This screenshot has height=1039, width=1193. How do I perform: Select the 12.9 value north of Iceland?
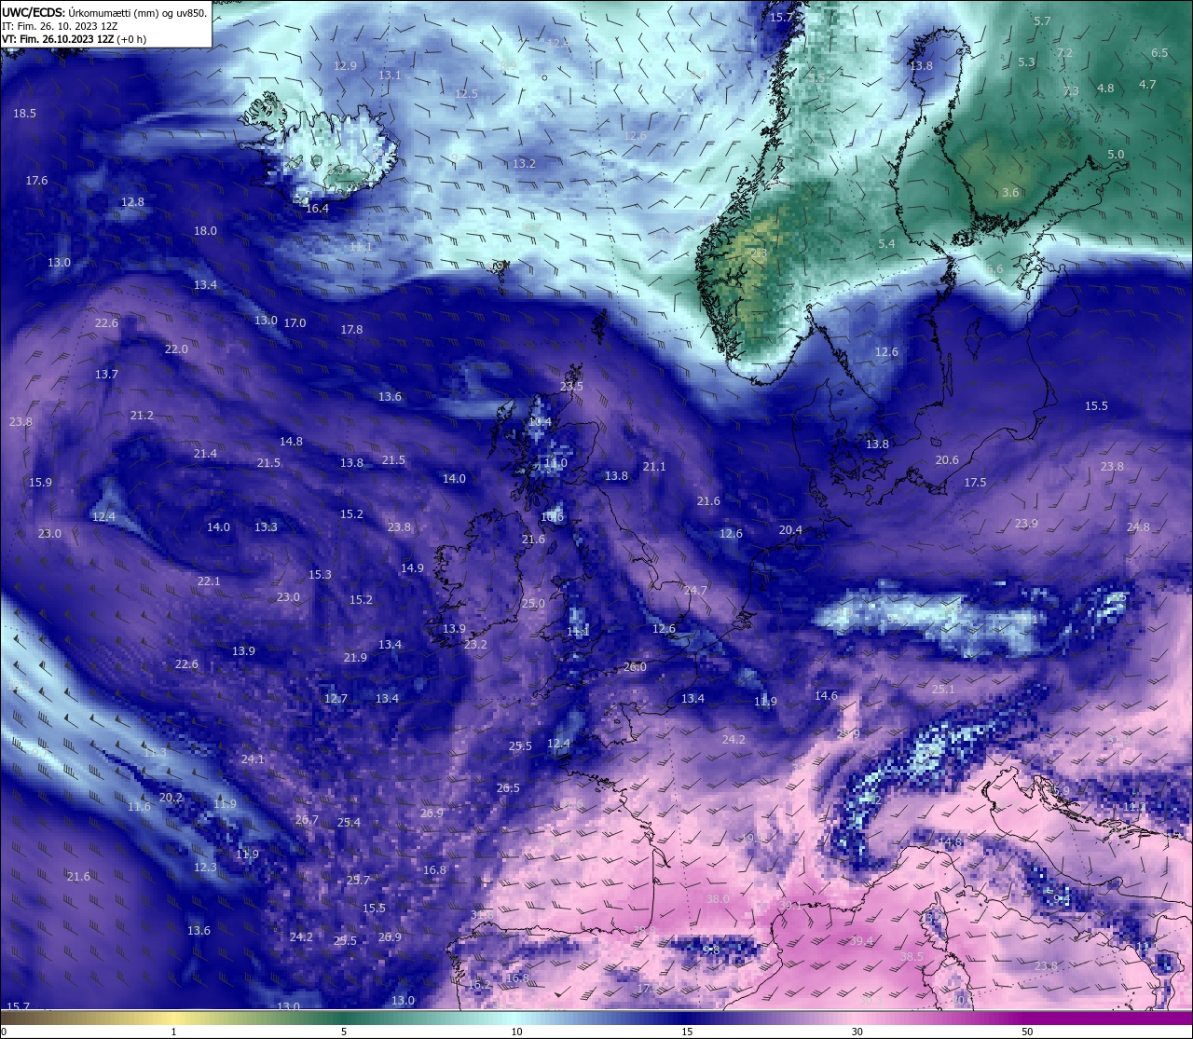coord(345,66)
